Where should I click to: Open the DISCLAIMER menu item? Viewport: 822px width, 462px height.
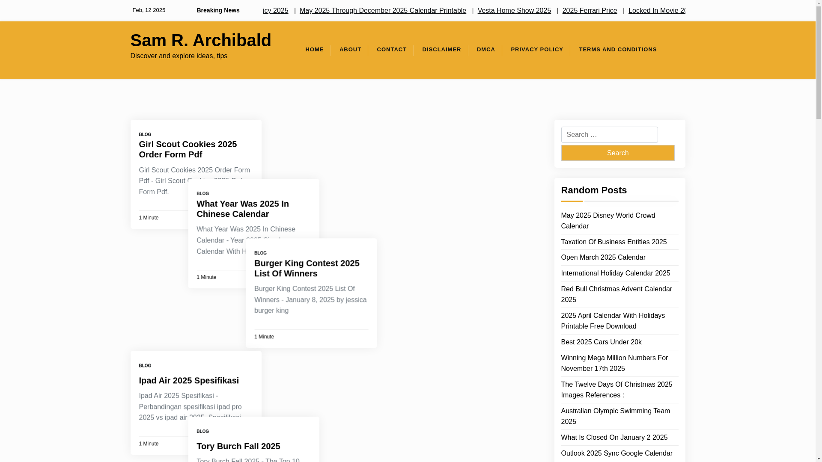441,50
